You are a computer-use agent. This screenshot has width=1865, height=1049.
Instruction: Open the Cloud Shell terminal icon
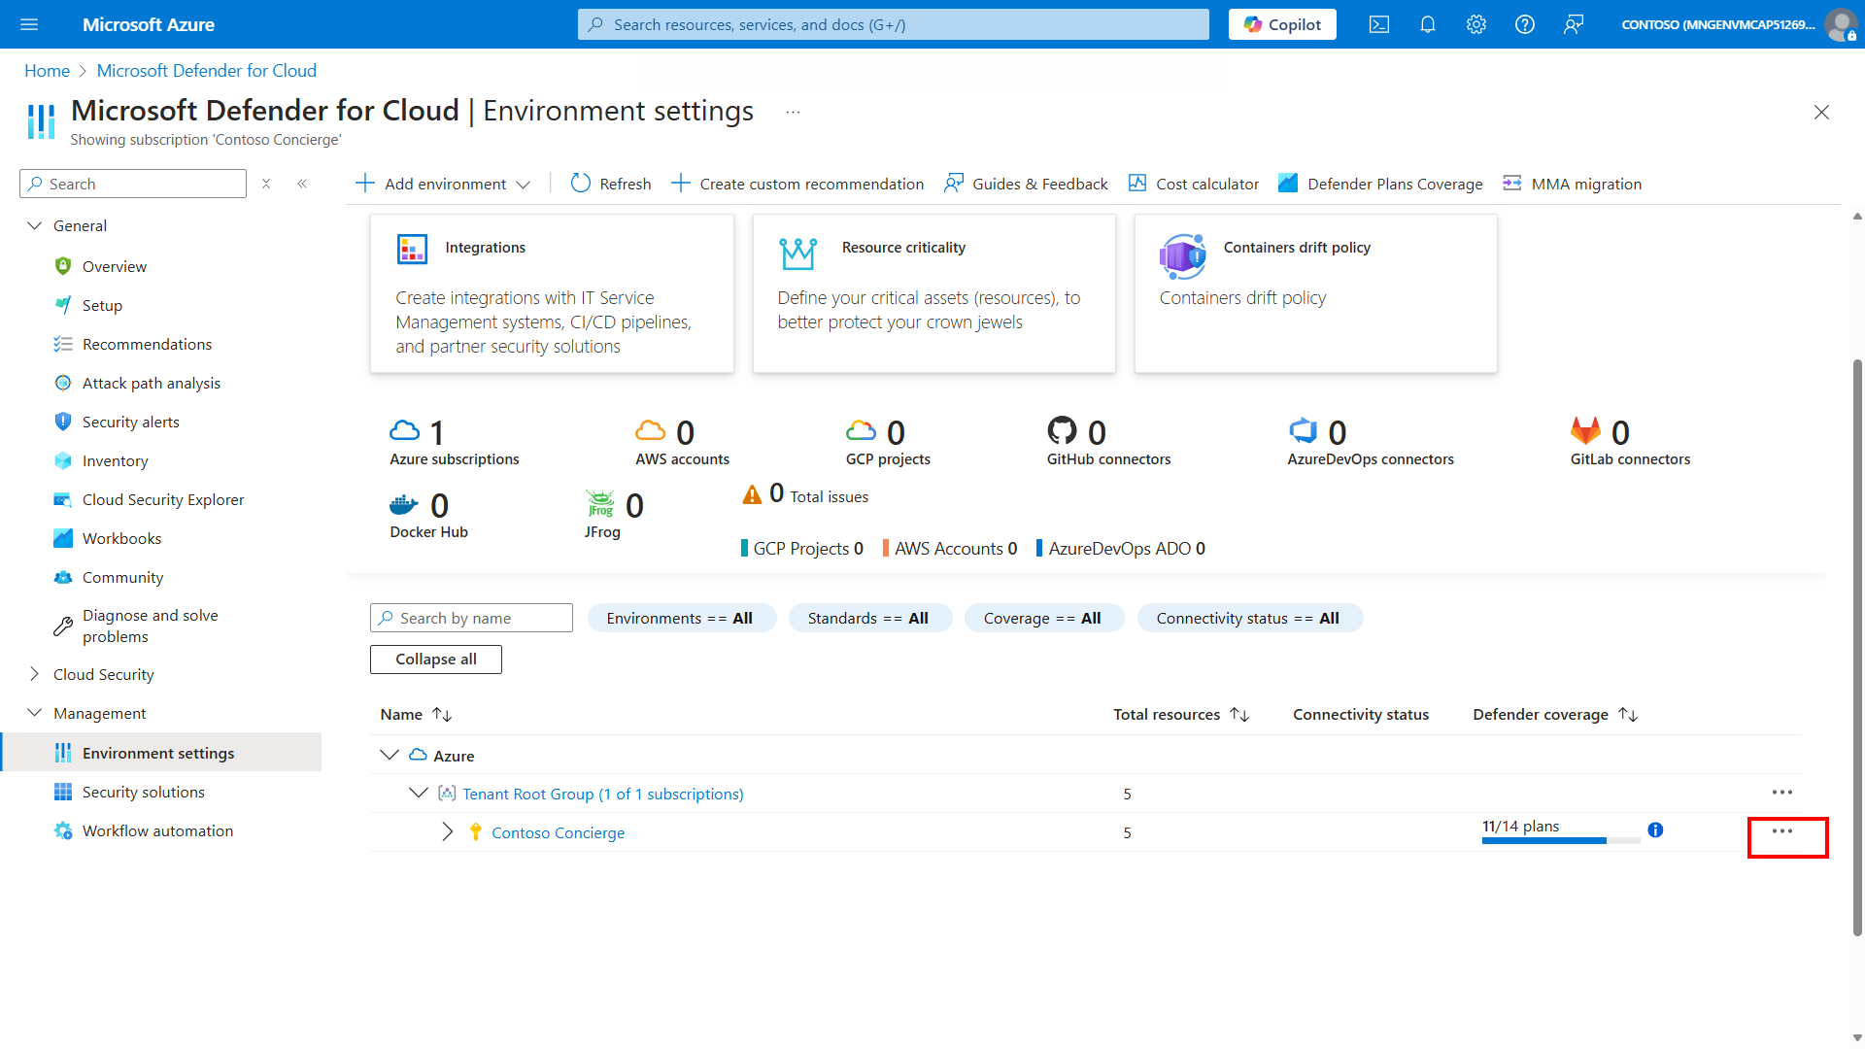(1378, 24)
